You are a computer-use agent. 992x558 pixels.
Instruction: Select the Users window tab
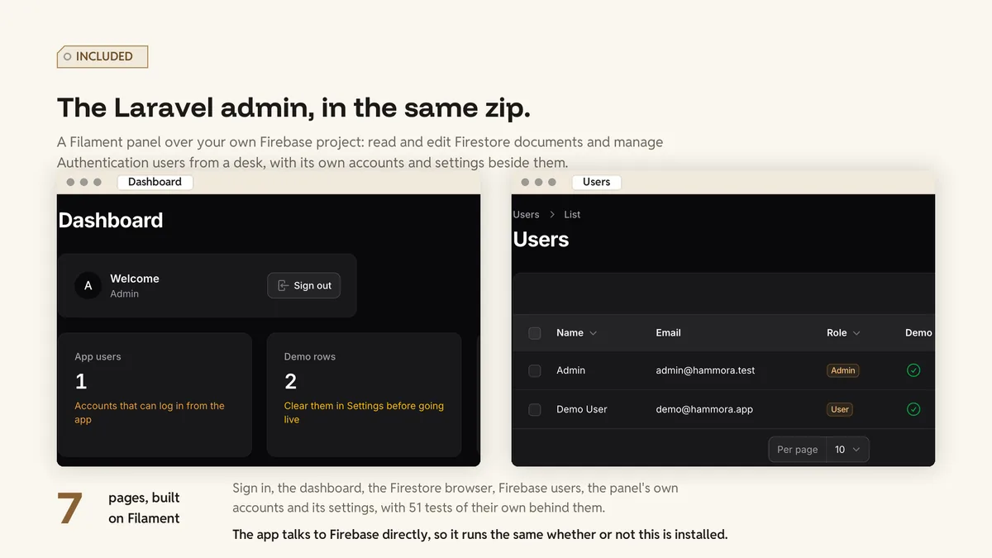click(596, 182)
